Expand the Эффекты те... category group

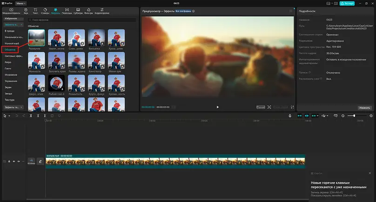[13, 107]
